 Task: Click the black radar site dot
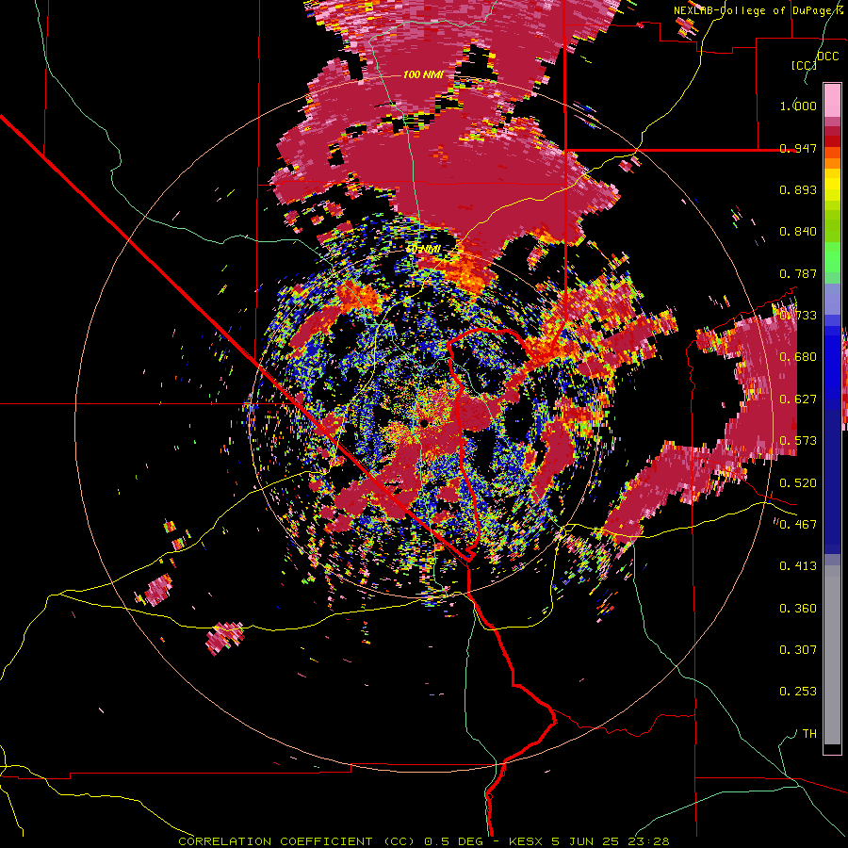425,423
